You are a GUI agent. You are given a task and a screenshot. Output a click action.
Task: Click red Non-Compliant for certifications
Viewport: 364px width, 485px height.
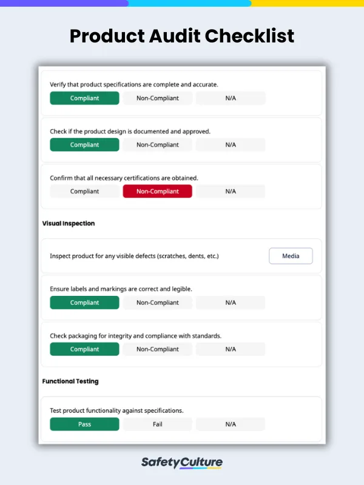coord(158,192)
